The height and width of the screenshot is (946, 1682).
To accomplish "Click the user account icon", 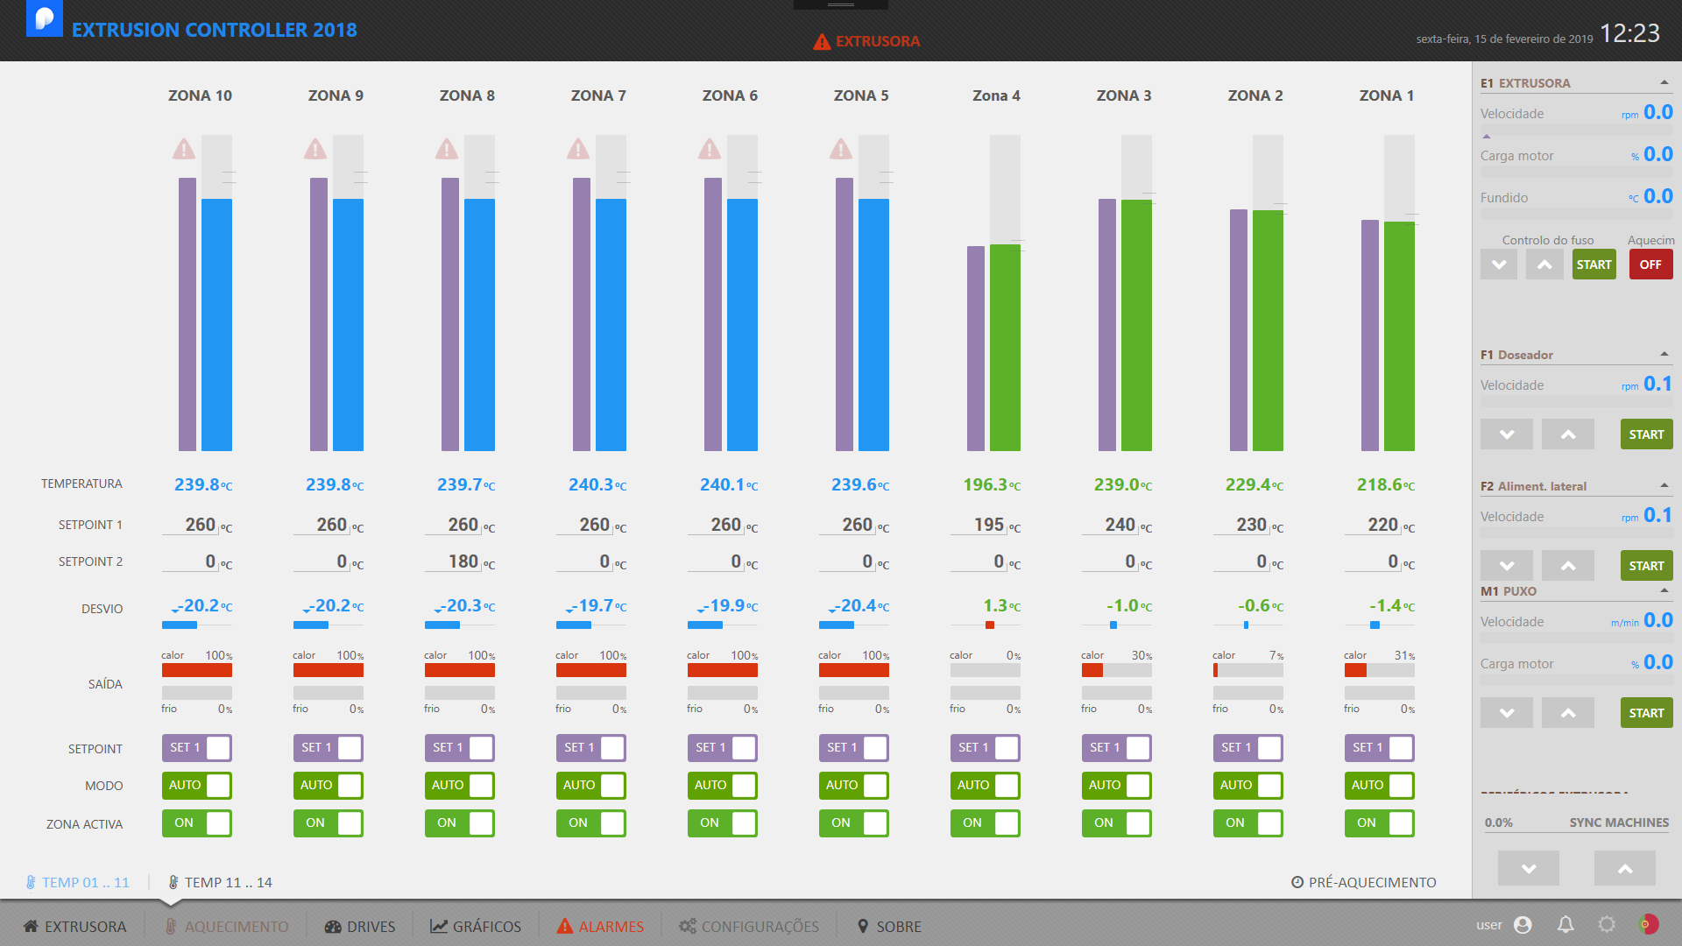I will pyautogui.click(x=1523, y=925).
